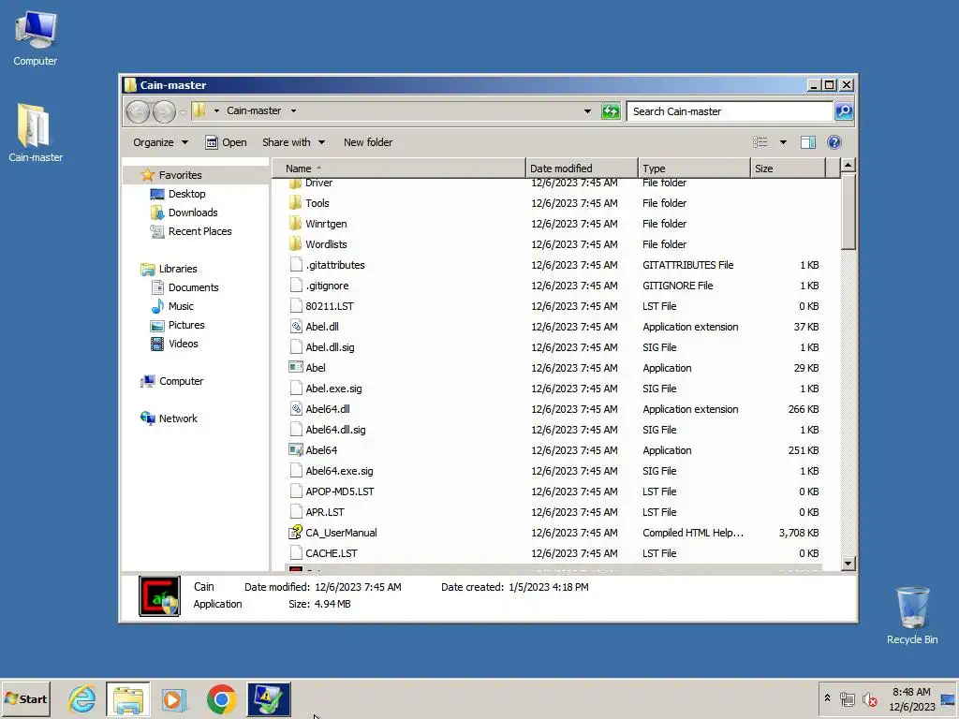
Task: Open the Share with dropdown
Action: coord(293,142)
